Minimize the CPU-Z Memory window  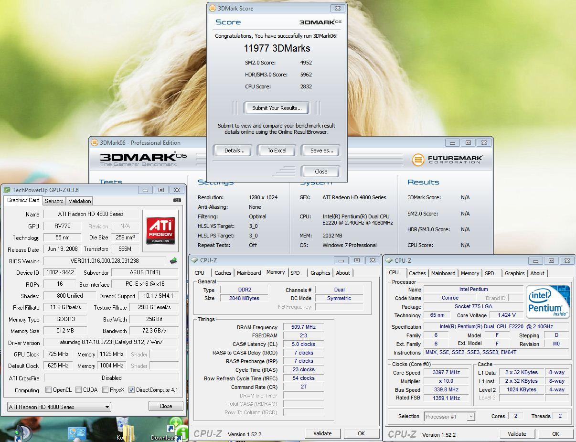tap(341, 260)
